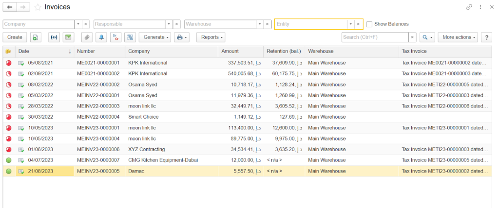Click the Search (Ctrl+F) input box

(x=375, y=37)
